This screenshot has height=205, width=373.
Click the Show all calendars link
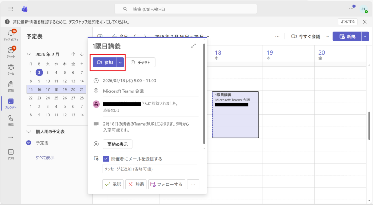click(45, 157)
